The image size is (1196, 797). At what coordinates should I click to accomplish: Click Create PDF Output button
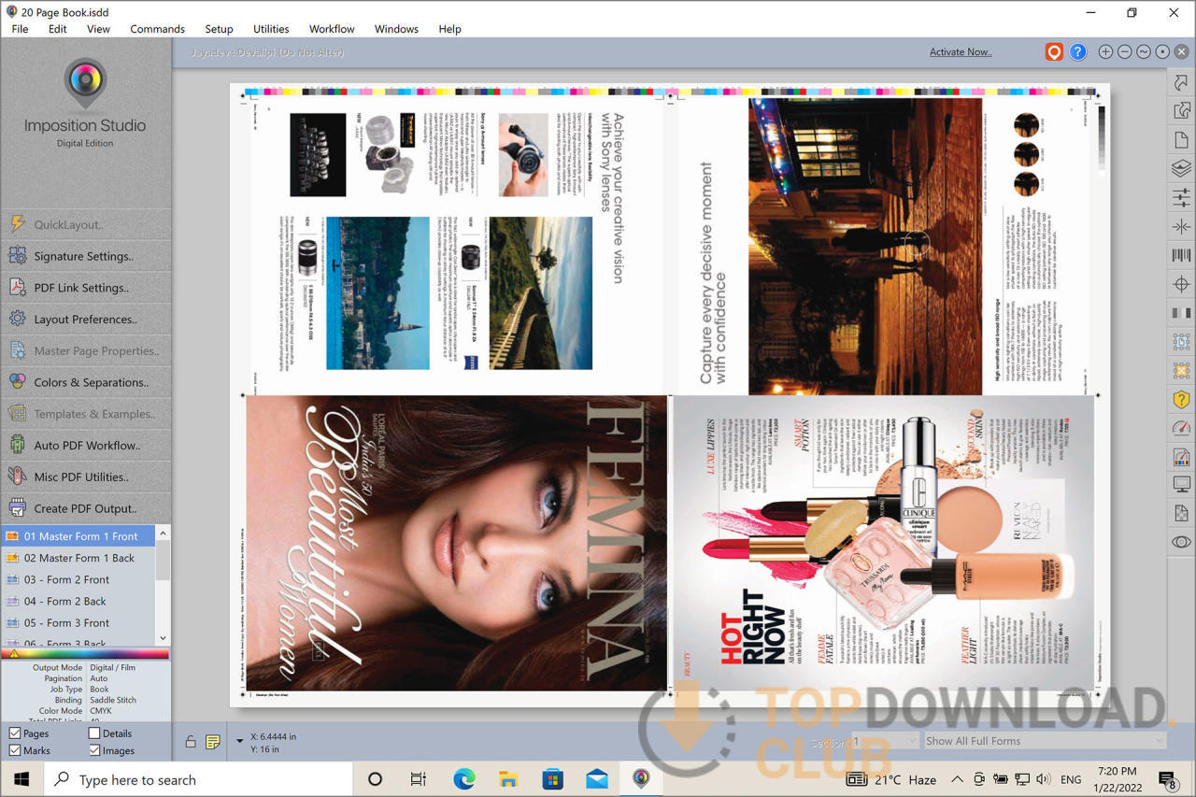86,508
